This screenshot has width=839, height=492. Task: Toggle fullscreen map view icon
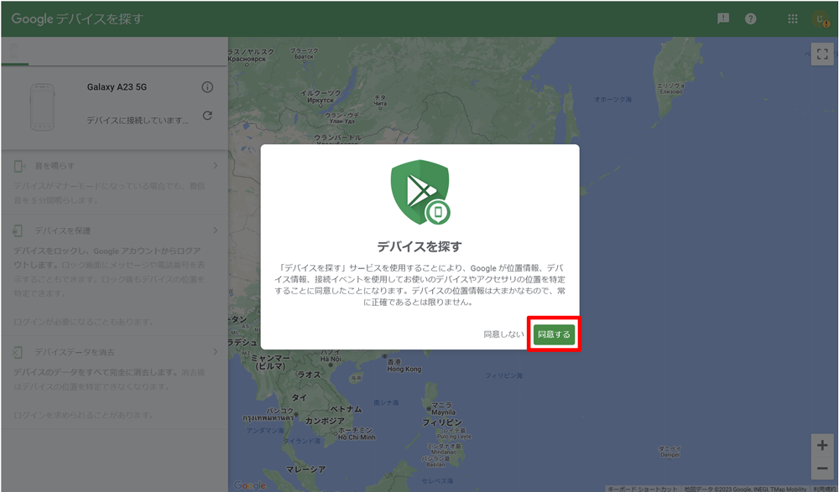click(822, 54)
